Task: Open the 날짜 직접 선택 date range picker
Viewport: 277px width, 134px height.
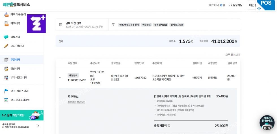Action: 84,25
